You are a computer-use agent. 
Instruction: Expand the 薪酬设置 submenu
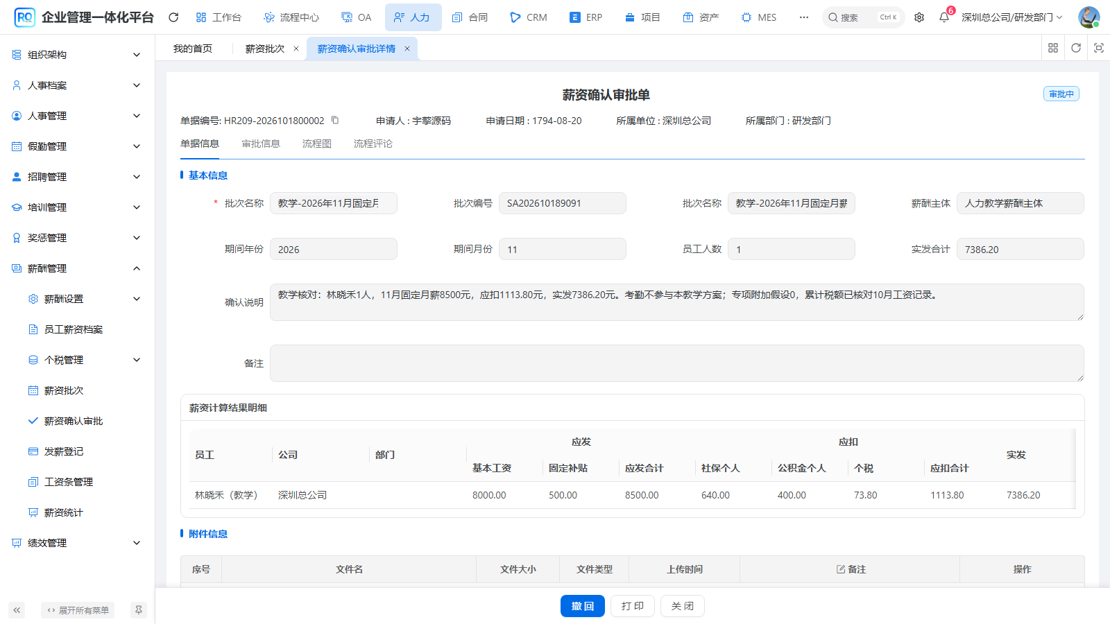pyautogui.click(x=78, y=299)
